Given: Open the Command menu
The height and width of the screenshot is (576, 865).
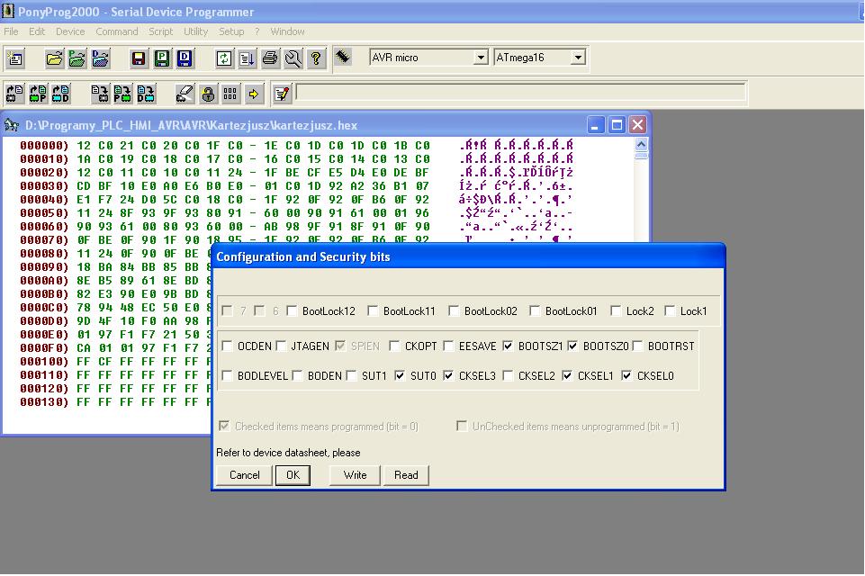Looking at the screenshot, I should 117,31.
